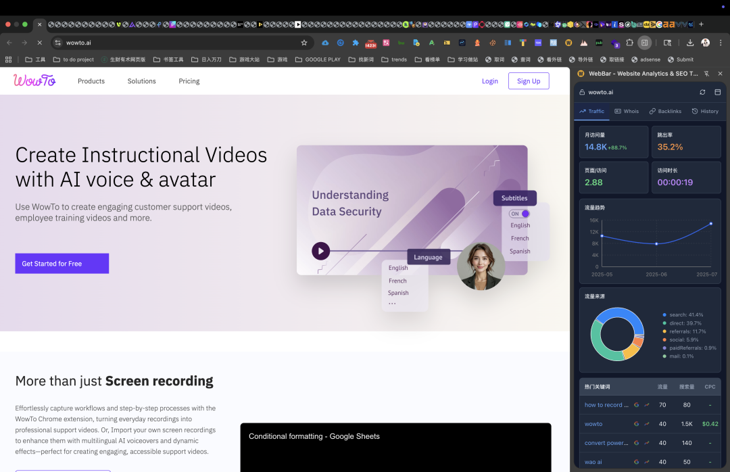This screenshot has width=730, height=472.
Task: Click the Google icon in "how to record" row
Action: tap(637, 405)
